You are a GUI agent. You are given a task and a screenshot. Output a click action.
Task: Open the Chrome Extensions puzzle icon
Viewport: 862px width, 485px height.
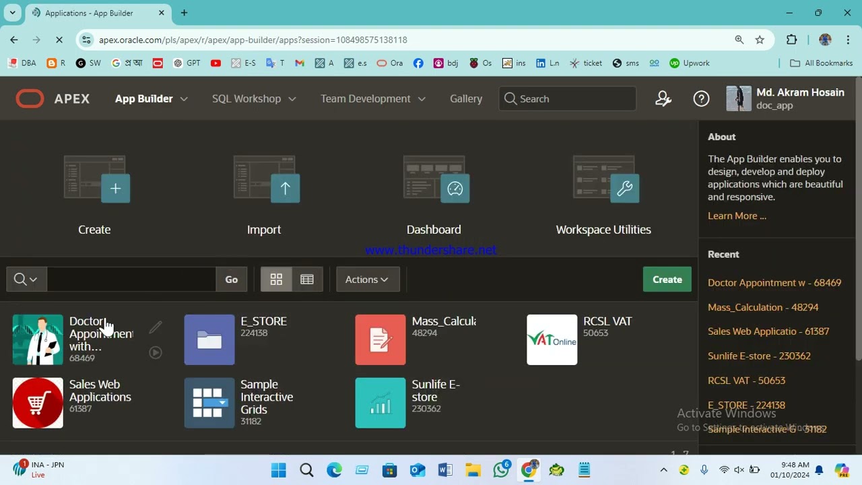[x=792, y=40]
